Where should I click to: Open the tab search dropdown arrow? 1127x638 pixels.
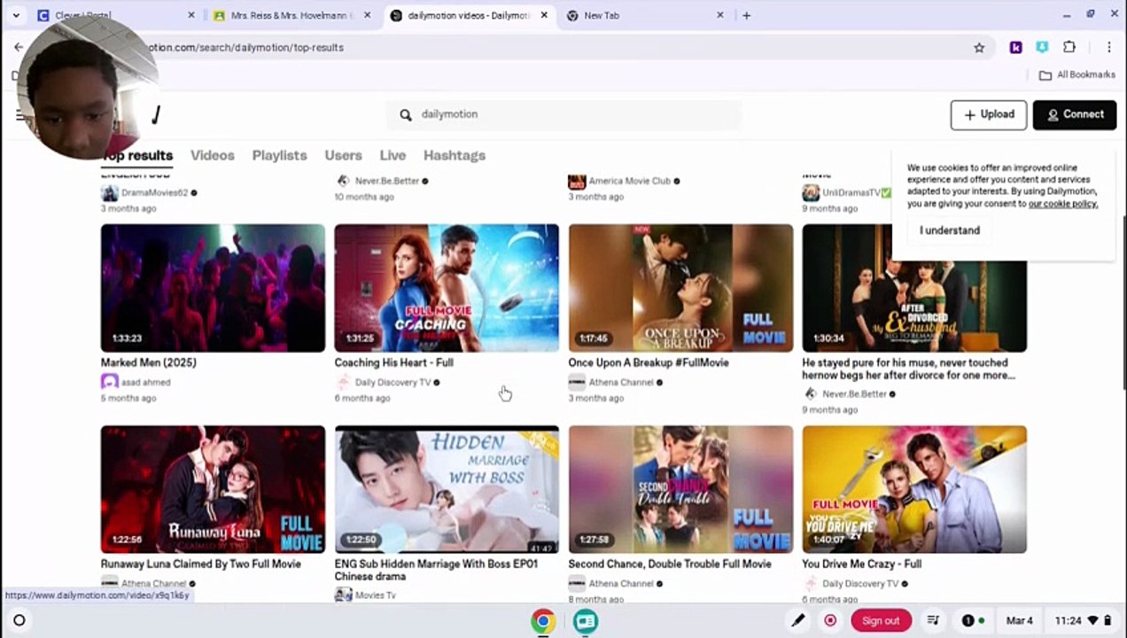coord(15,15)
